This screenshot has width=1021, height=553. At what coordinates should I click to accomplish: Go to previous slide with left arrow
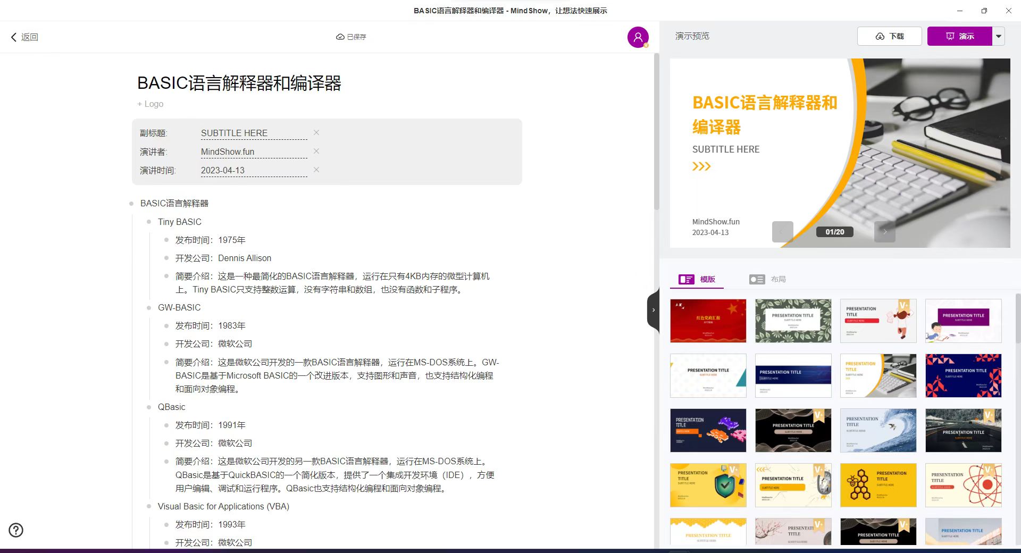[x=782, y=232]
